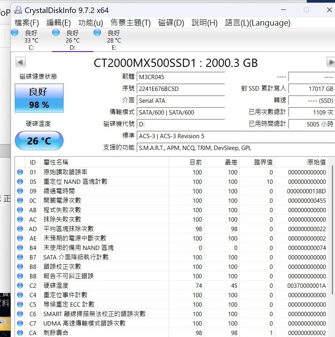
Task: Open the 檔案(F) menu
Action: [27, 23]
